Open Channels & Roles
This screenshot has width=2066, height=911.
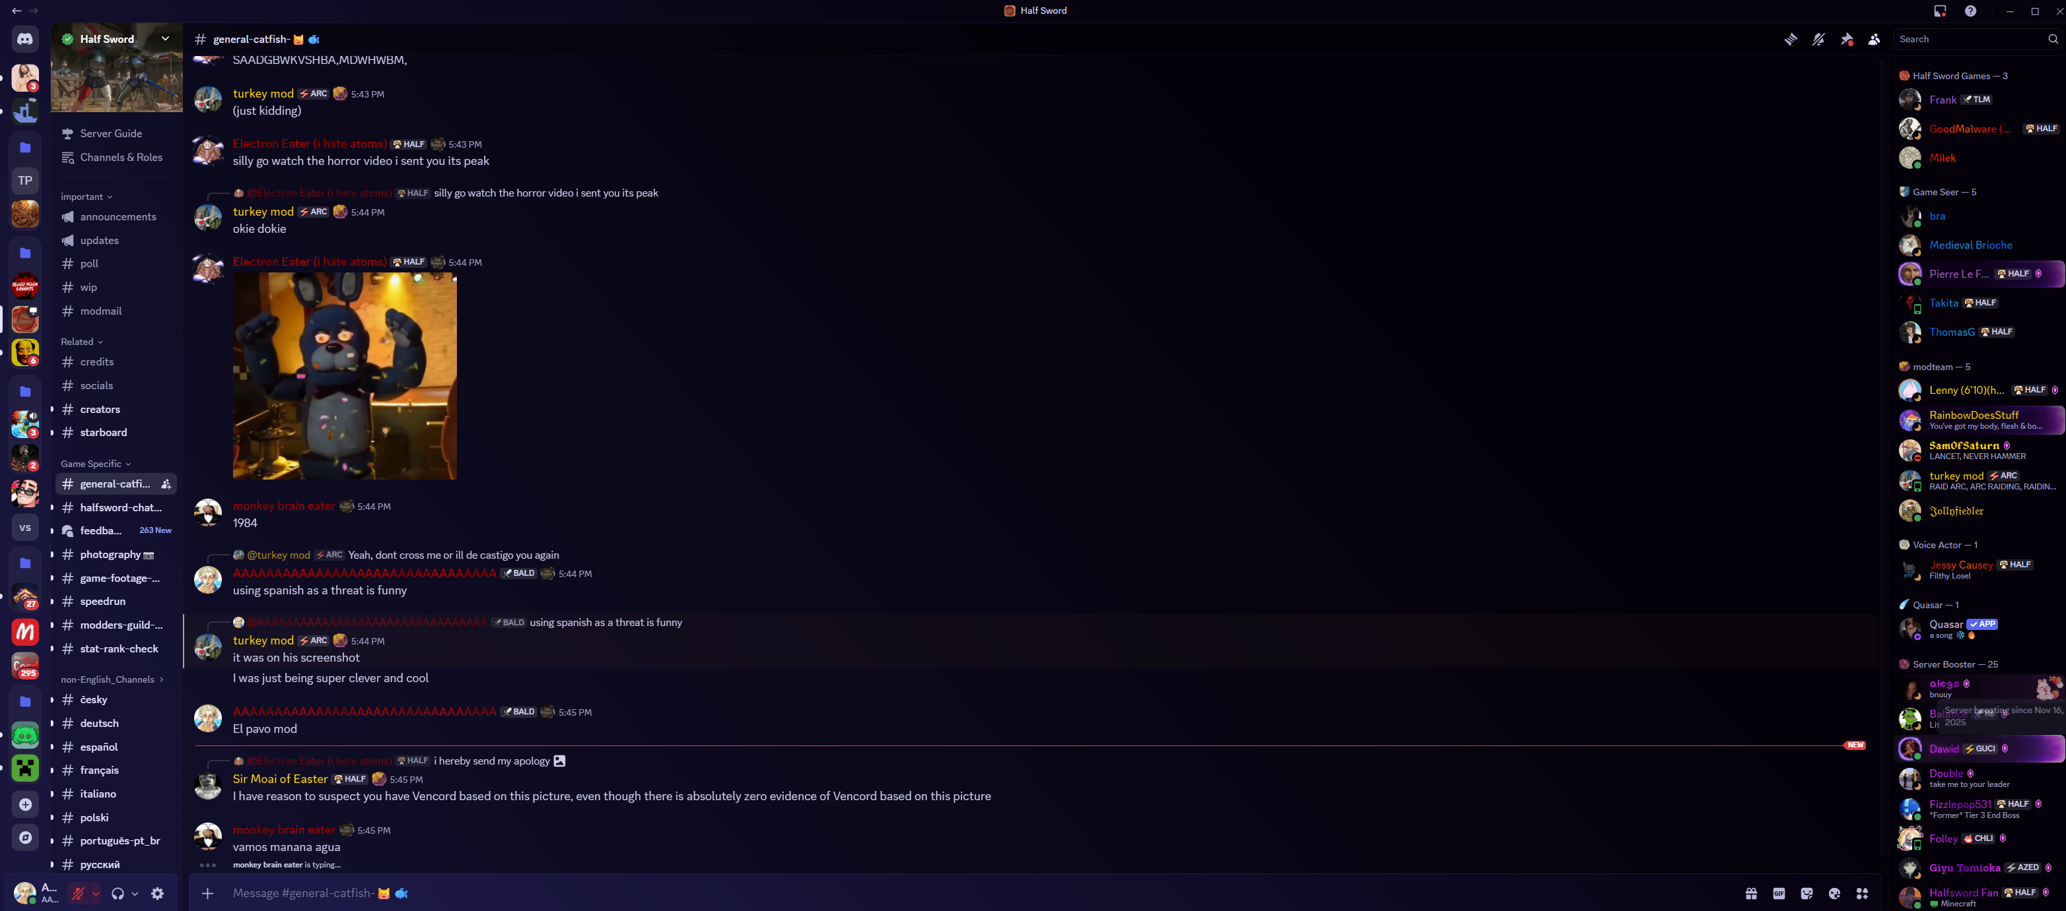pyautogui.click(x=117, y=158)
